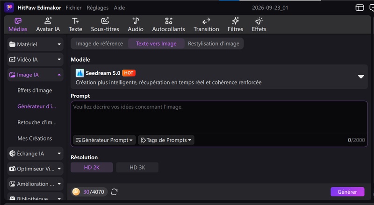Click the Bibliothèque section icon

click(12, 198)
